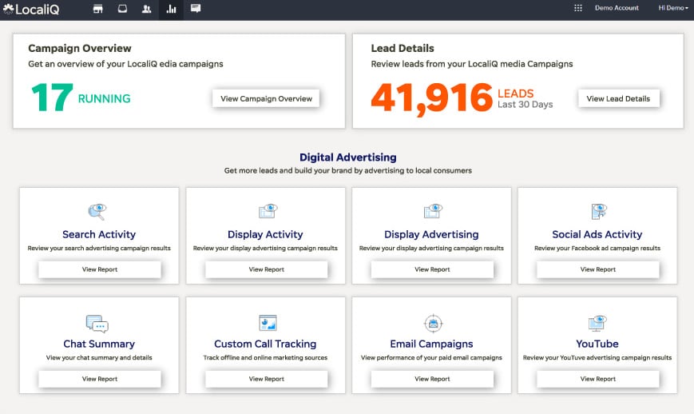Select the bar chart reports icon
Image resolution: width=694 pixels, height=414 pixels.
tap(171, 9)
